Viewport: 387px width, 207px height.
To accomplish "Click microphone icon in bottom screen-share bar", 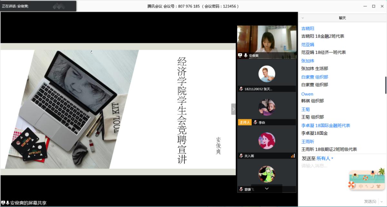I will (x=7, y=203).
